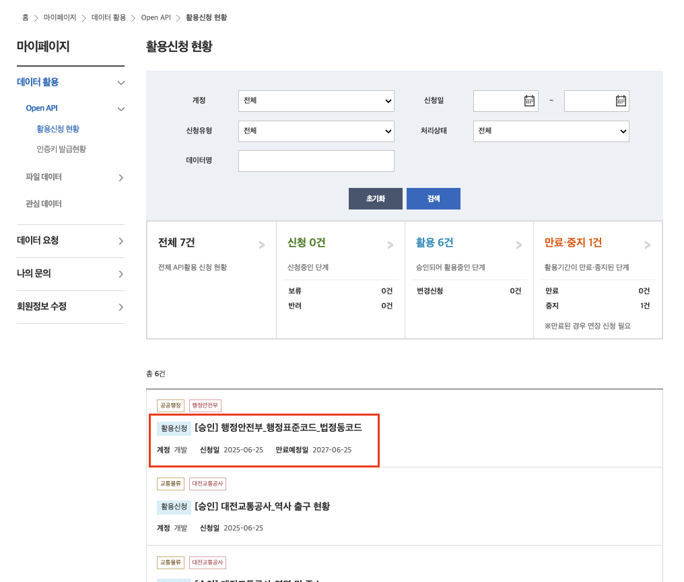Screen dimensions: 684x582
Task: Select 관심 데이터 in sidebar
Action: click(44, 204)
